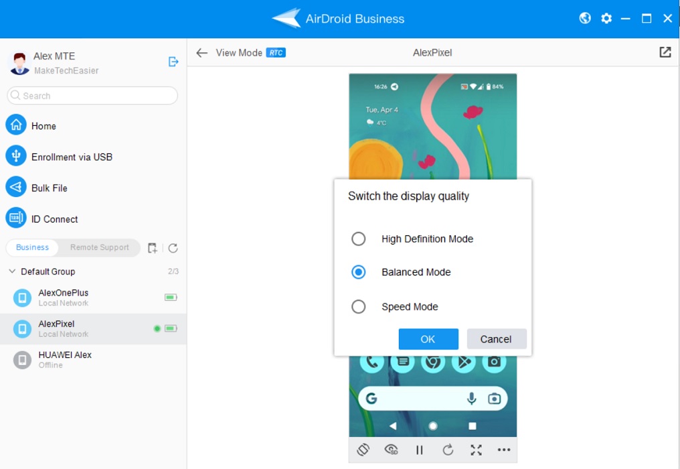Select High Definition Mode
The image size is (680, 469).
(x=359, y=239)
